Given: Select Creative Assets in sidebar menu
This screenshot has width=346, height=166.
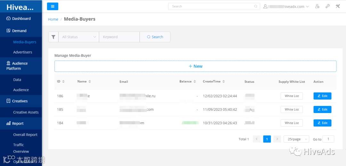Looking at the screenshot, I should pyautogui.click(x=26, y=112).
